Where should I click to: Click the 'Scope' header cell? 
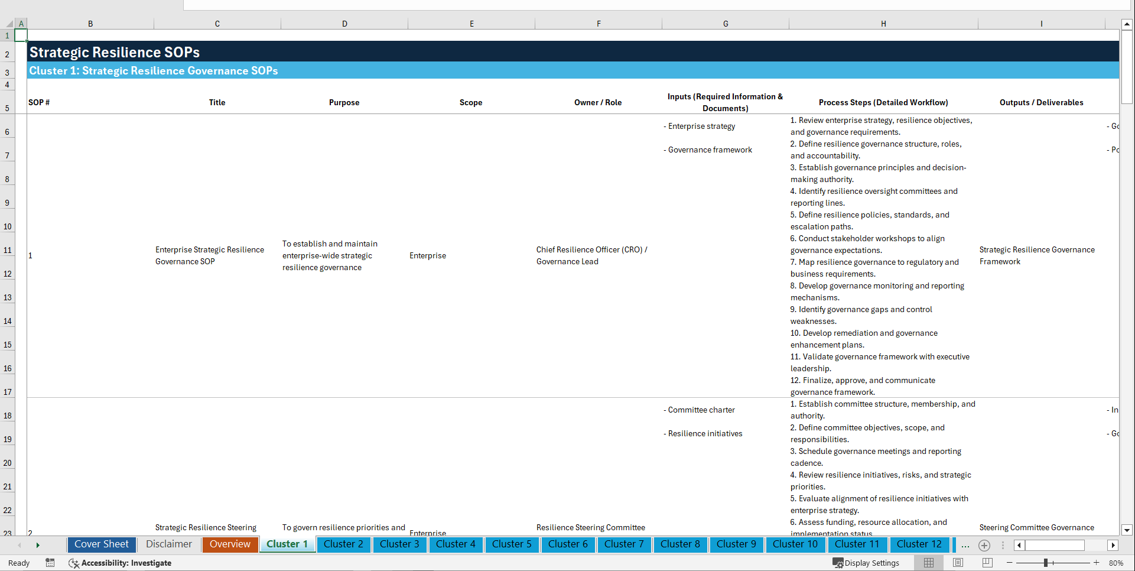pos(471,102)
